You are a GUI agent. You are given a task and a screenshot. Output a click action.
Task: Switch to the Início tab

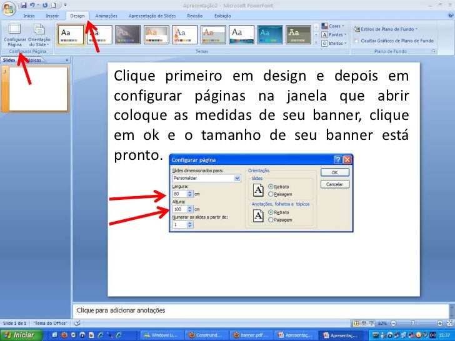pyautogui.click(x=29, y=16)
